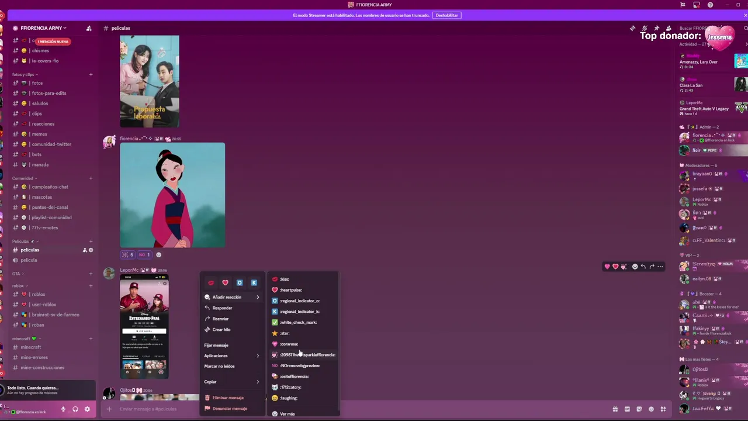The image size is (748, 421).
Task: Click Denunciar mensaje in context menu
Action: 232,409
